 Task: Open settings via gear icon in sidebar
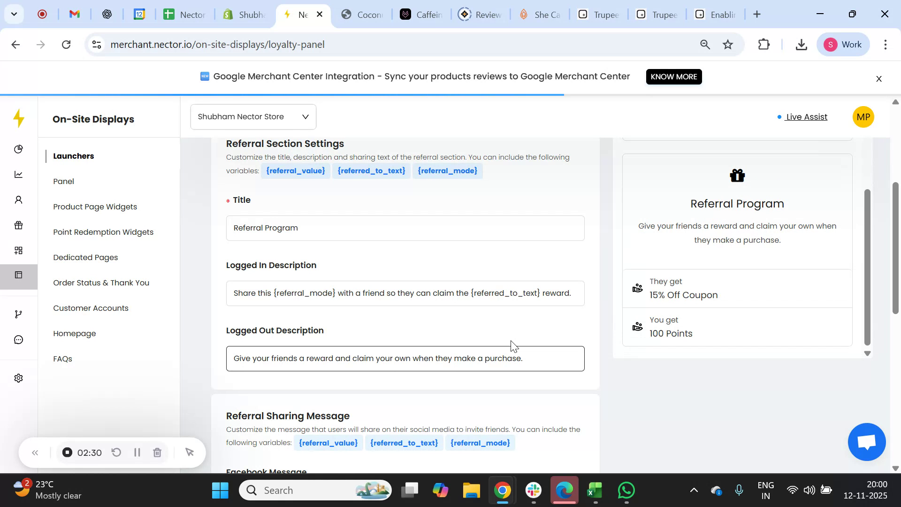[18, 378]
